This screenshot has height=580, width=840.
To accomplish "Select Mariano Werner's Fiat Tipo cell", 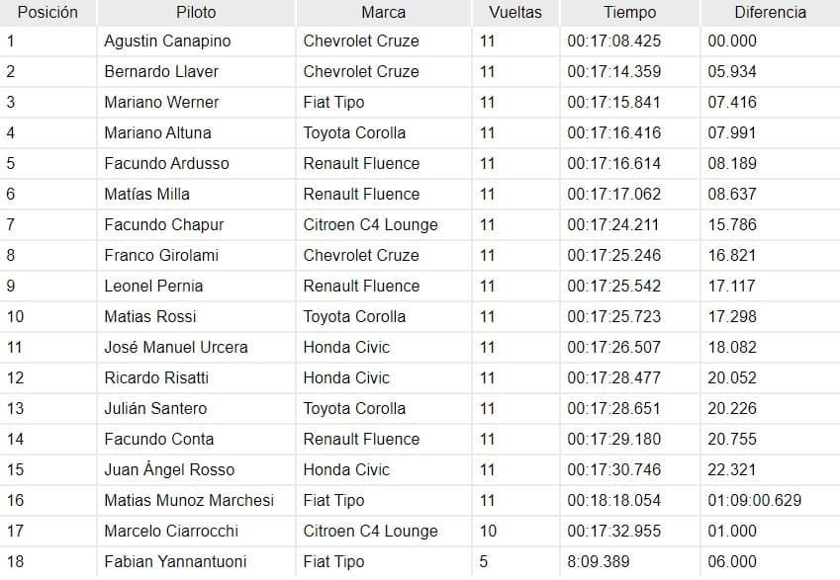I will point(384,102).
